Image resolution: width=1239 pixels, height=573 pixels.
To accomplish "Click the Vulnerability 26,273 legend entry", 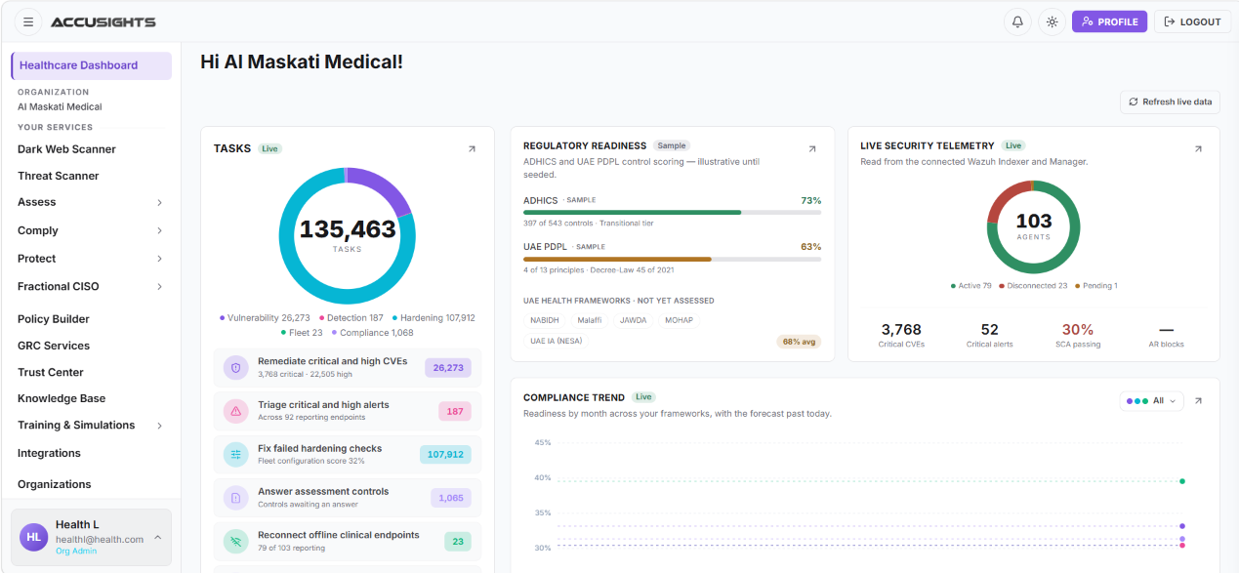I will (x=265, y=317).
